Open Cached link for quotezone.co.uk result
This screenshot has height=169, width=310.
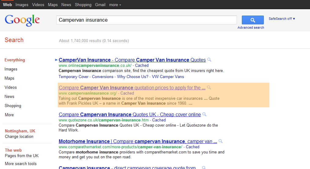159,120
